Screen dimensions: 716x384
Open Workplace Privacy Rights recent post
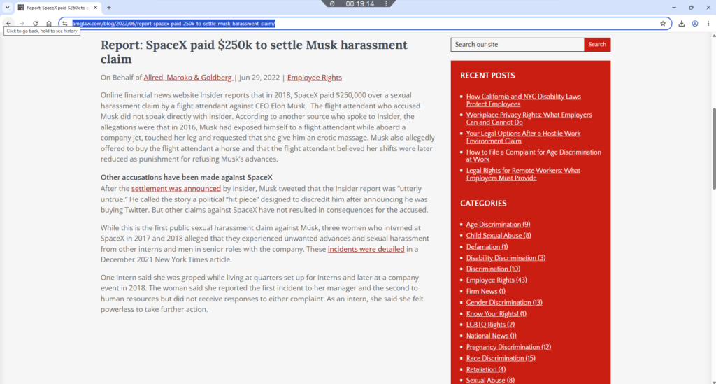pyautogui.click(x=529, y=118)
